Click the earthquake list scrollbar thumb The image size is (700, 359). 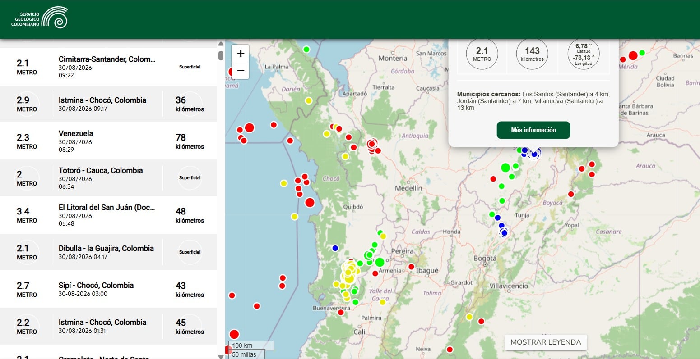pyautogui.click(x=221, y=55)
